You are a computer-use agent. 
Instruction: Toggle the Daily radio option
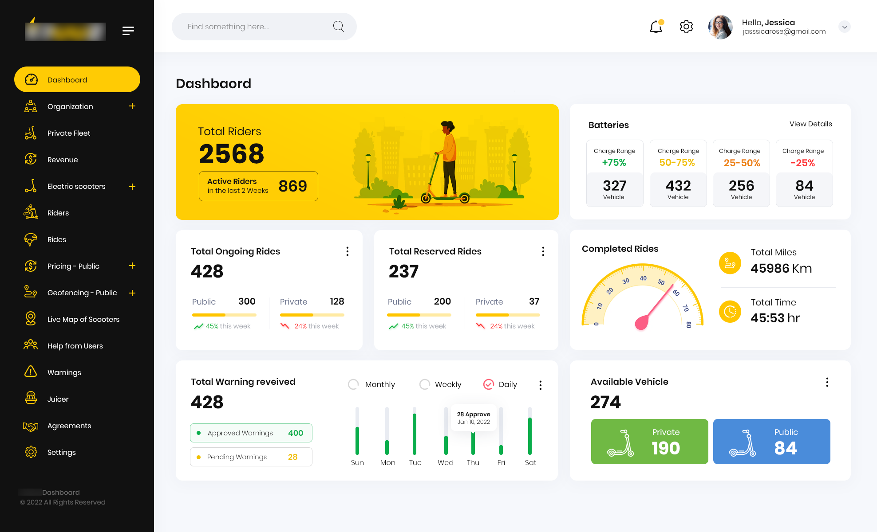(x=488, y=384)
